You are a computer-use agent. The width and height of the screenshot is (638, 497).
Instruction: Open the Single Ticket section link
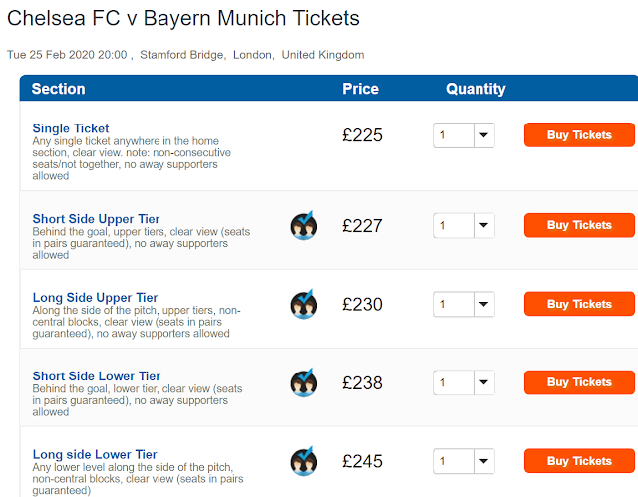click(x=71, y=128)
